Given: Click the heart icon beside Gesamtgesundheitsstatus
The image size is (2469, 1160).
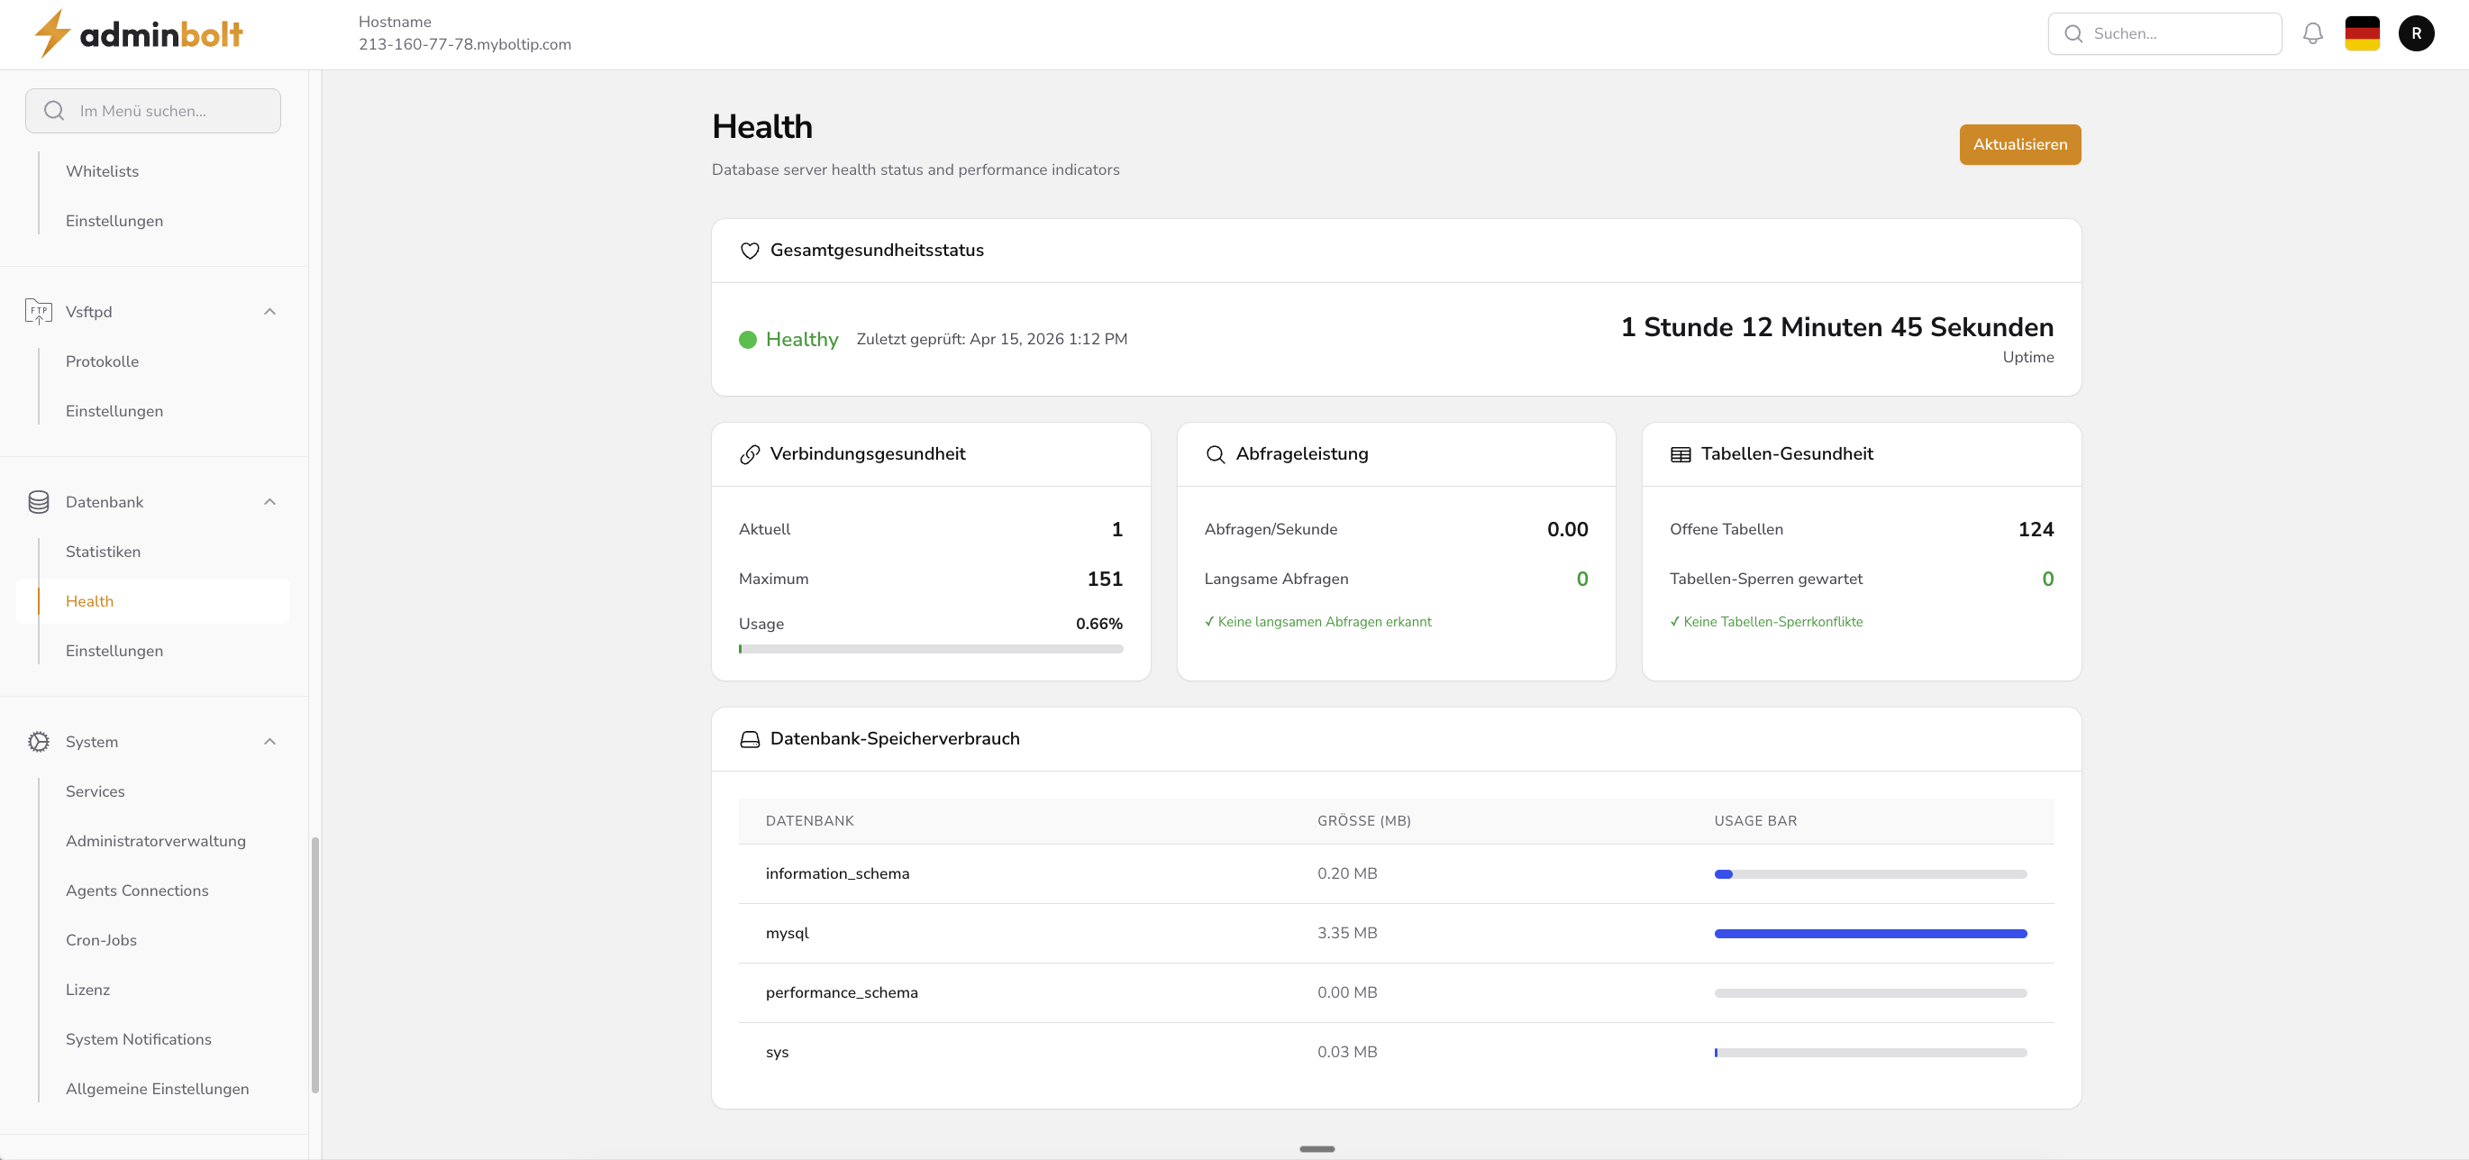Looking at the screenshot, I should [750, 251].
